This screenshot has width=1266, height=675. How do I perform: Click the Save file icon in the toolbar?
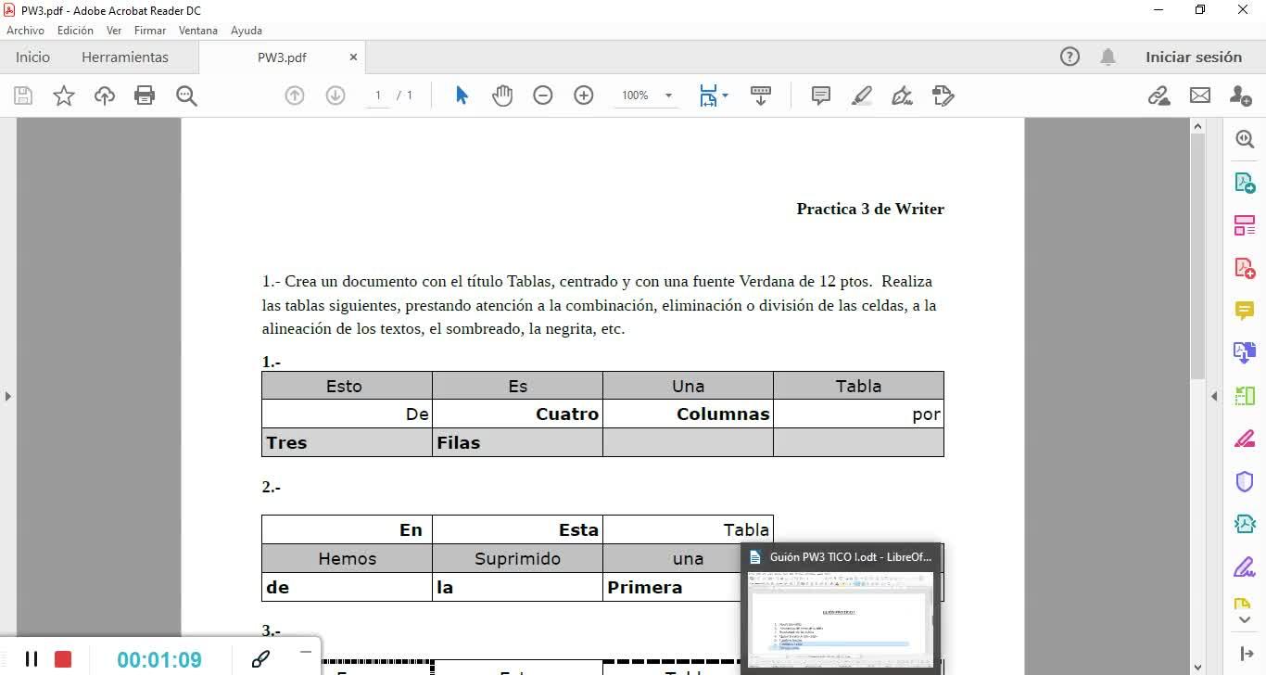click(x=23, y=96)
